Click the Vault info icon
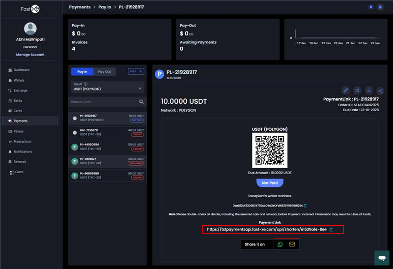Screen dimensions: 393x269 coord(85,84)
